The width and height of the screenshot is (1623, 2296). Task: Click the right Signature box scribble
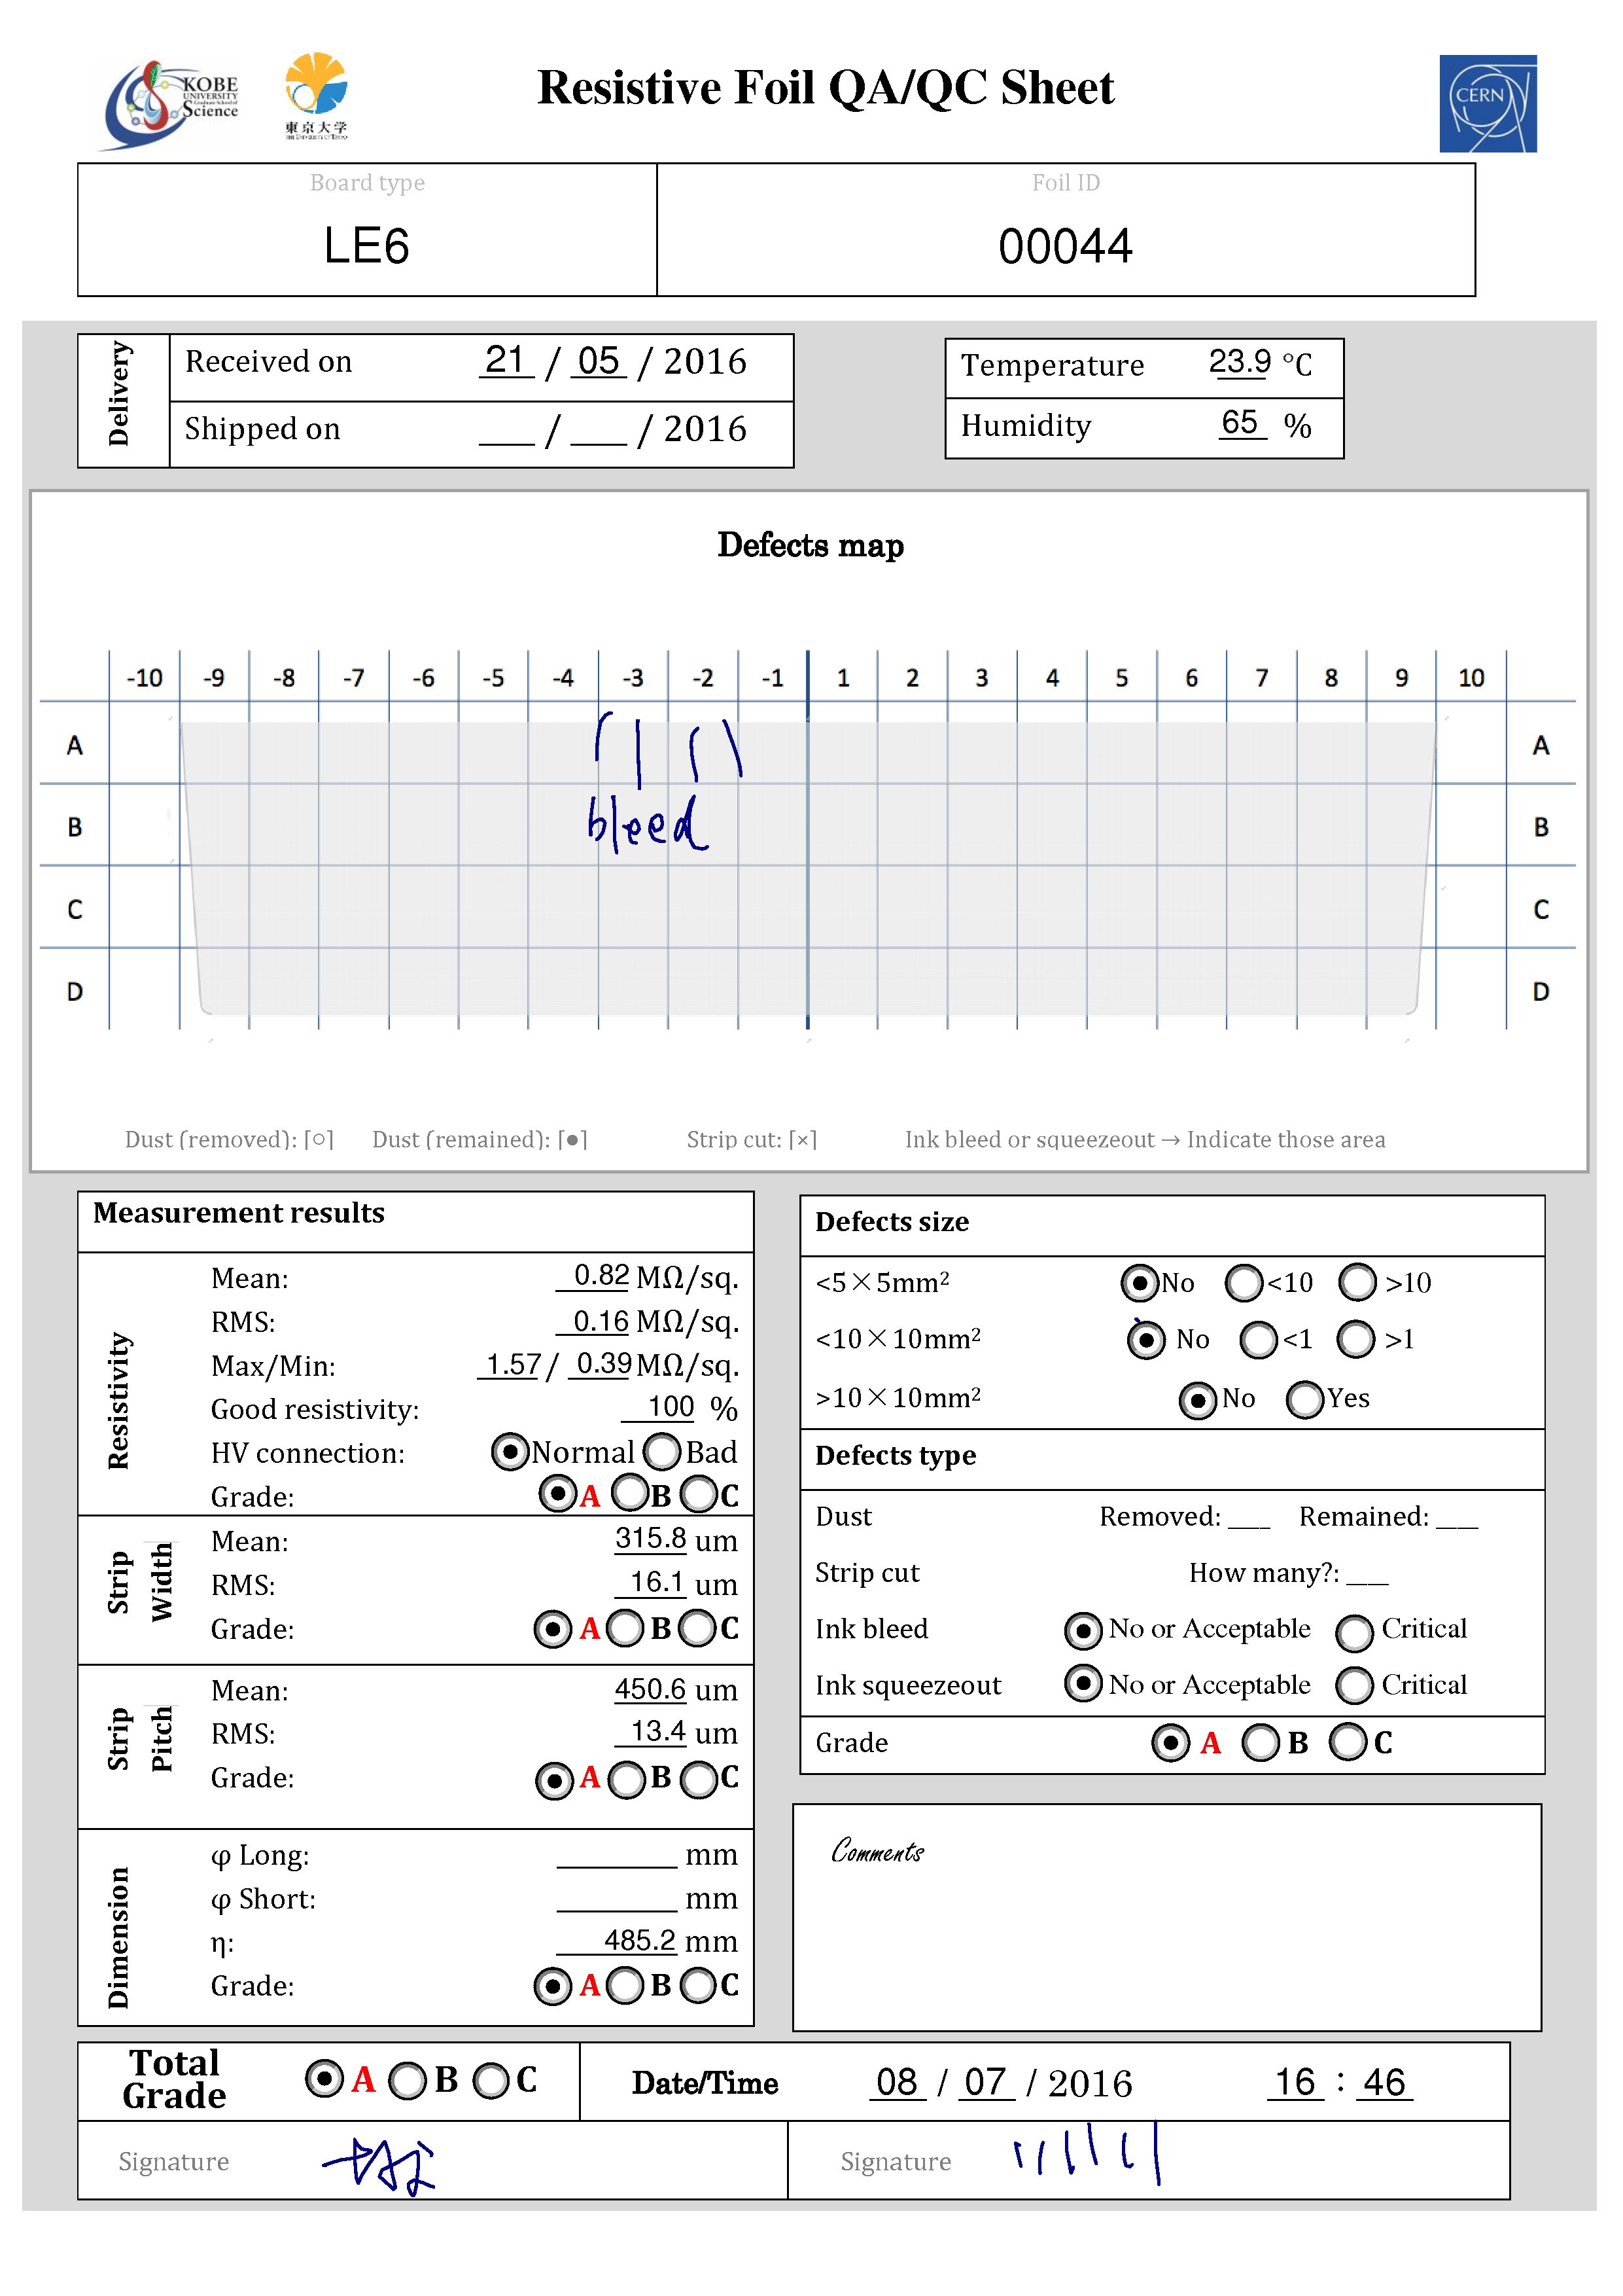pos(1087,2153)
